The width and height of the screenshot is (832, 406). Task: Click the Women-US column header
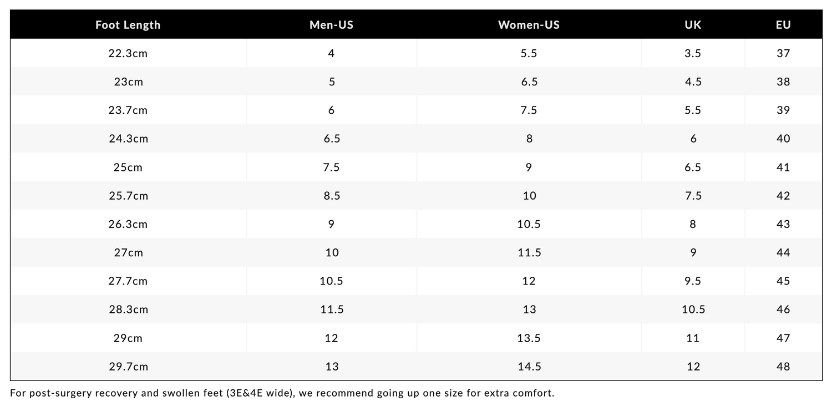tap(529, 24)
